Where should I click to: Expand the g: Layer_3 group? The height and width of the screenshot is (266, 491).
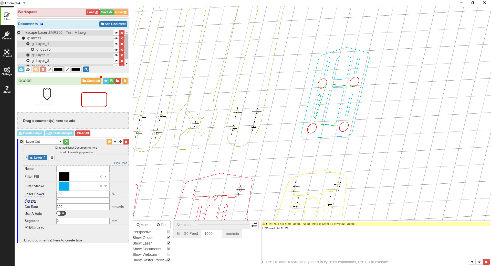click(28, 61)
